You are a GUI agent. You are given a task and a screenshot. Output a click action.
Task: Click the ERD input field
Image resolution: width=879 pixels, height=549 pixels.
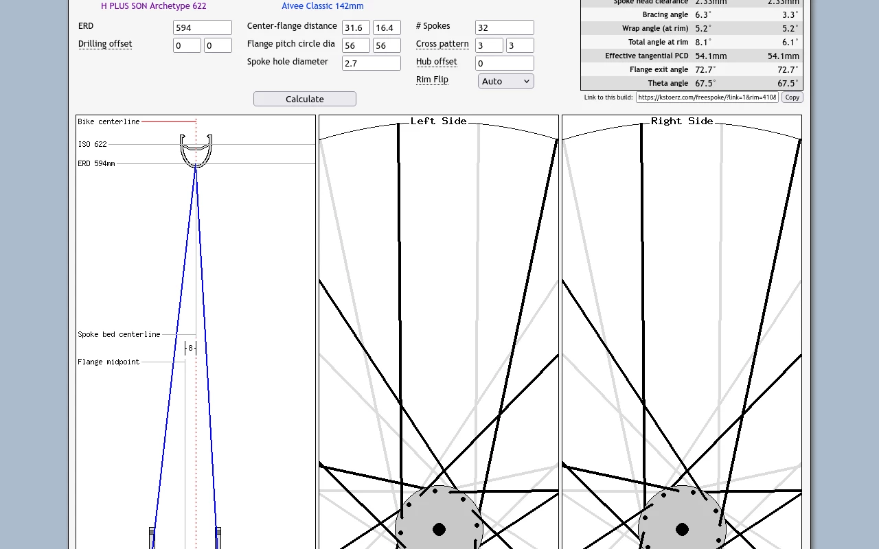202,27
